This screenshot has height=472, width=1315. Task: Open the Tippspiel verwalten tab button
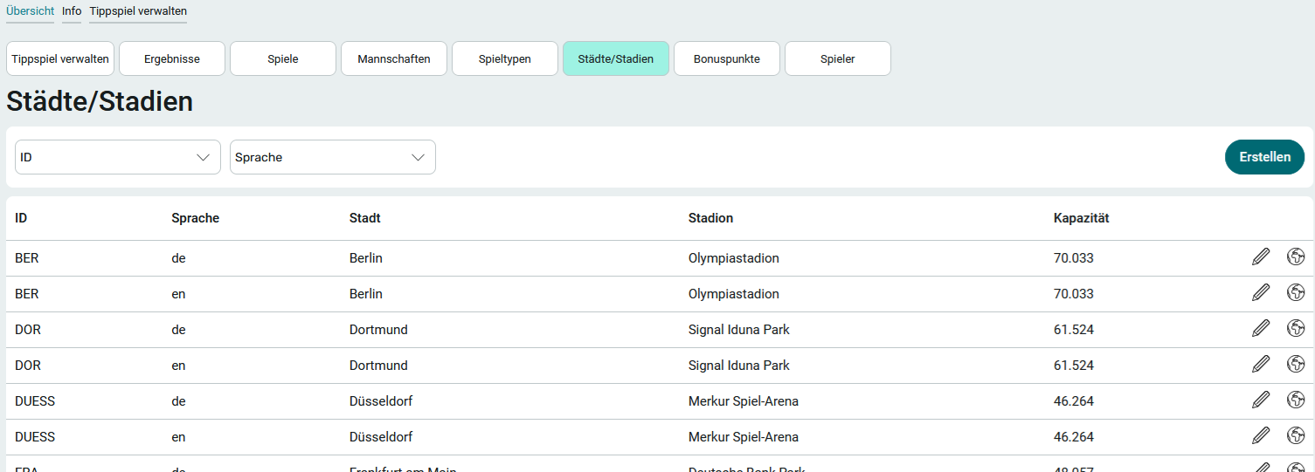pos(60,59)
